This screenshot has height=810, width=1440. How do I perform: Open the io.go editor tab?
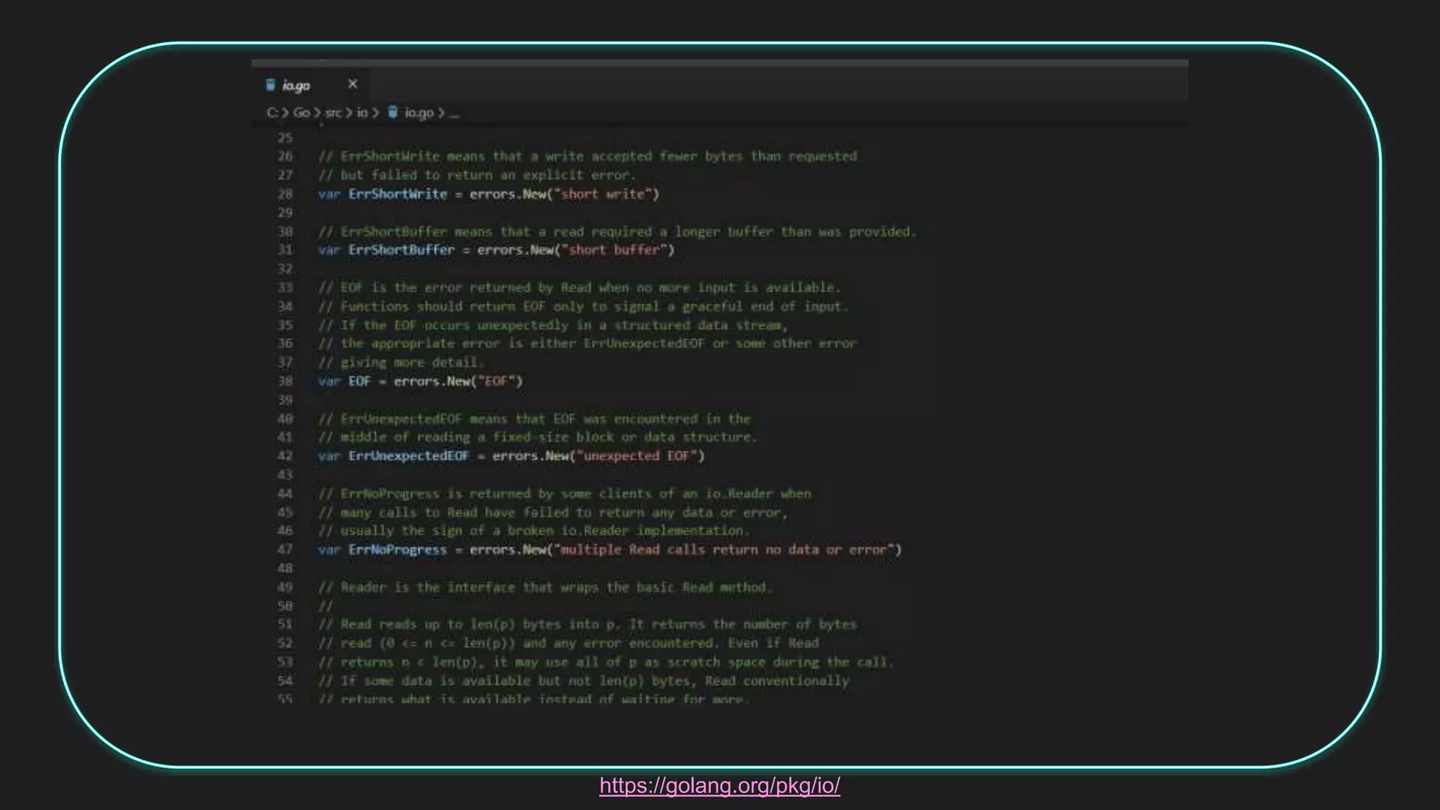[310, 85]
